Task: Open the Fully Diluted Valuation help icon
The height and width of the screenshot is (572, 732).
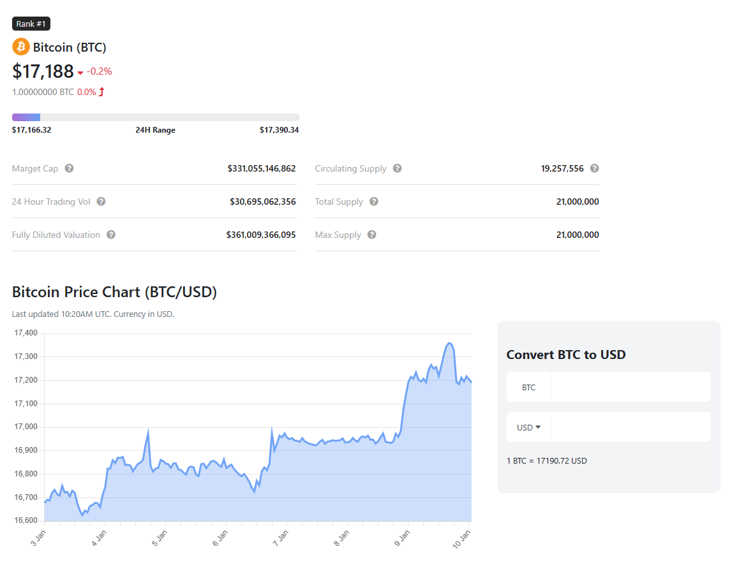Action: [x=110, y=235]
